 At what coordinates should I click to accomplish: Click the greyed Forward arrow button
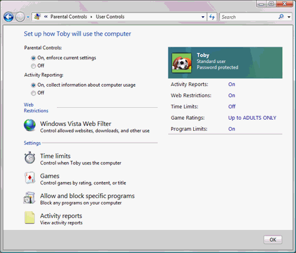(x=20, y=17)
